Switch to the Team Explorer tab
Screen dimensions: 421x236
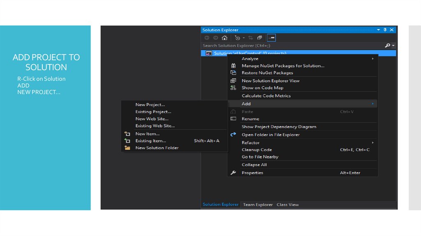[x=258, y=205]
